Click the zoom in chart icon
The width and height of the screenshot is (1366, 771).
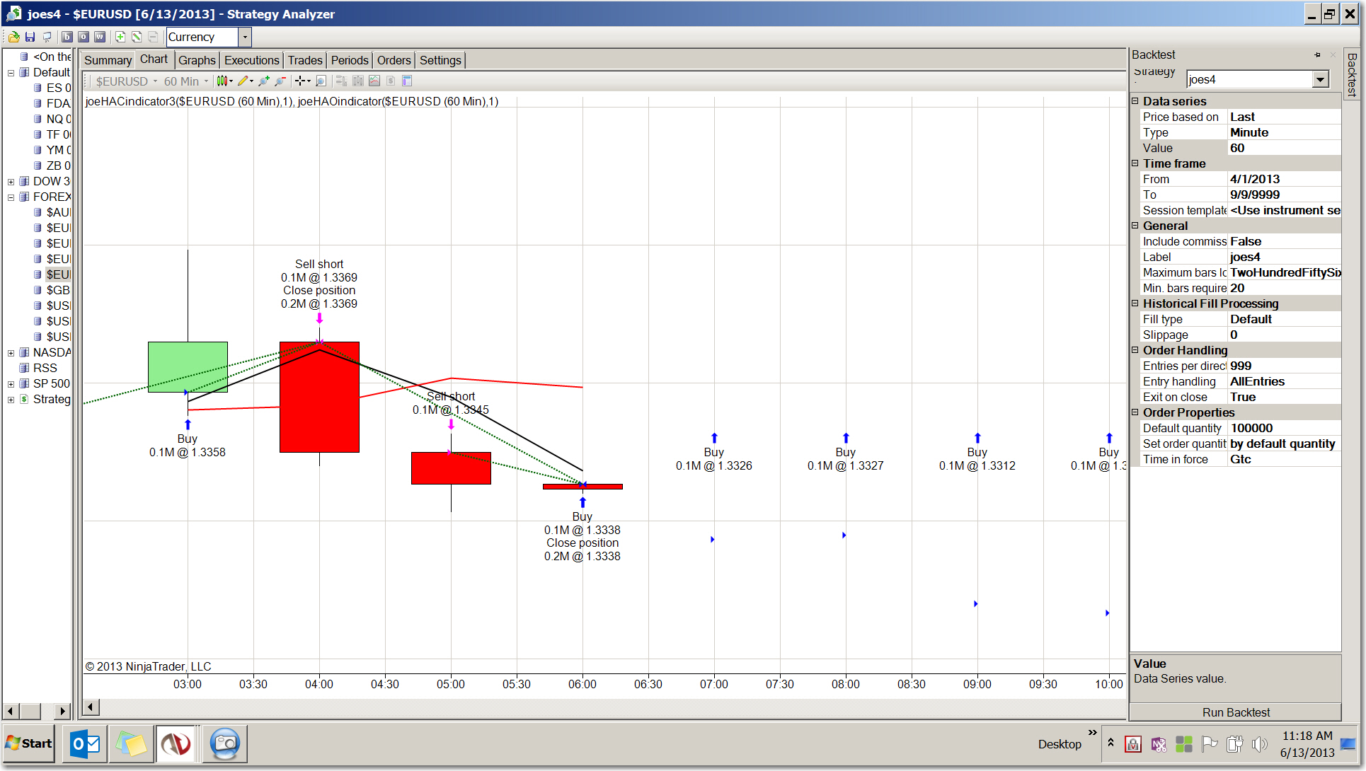tap(264, 81)
